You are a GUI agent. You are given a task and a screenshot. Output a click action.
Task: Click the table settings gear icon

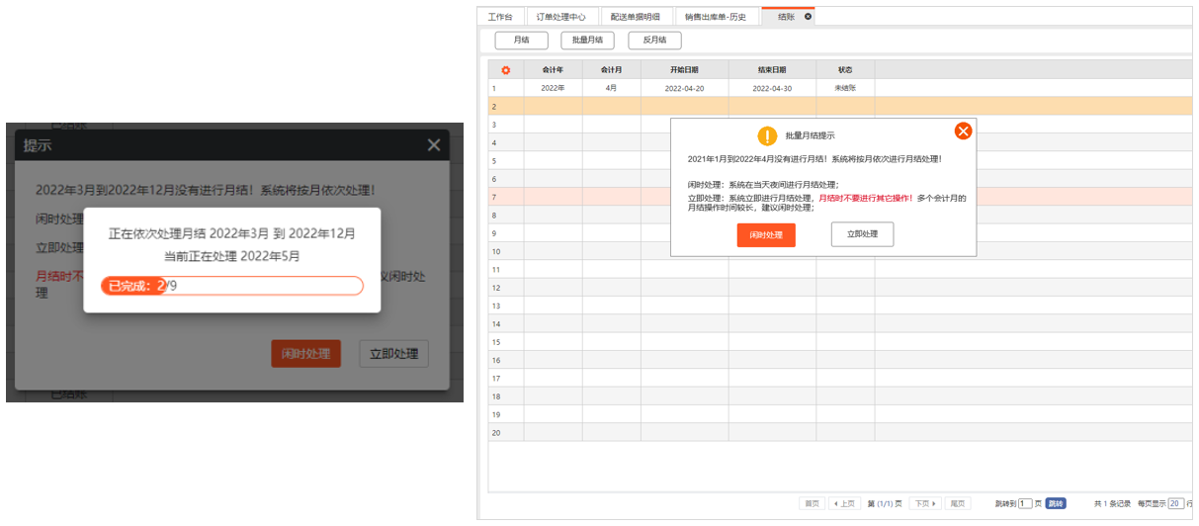click(x=506, y=70)
